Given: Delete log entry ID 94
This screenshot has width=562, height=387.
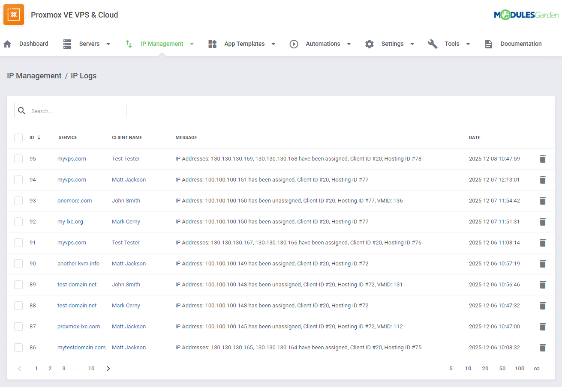Looking at the screenshot, I should pyautogui.click(x=543, y=180).
